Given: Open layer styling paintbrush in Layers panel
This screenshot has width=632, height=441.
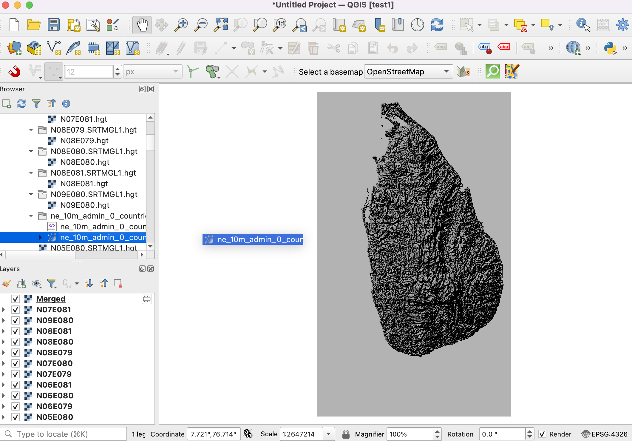Looking at the screenshot, I should 7,283.
